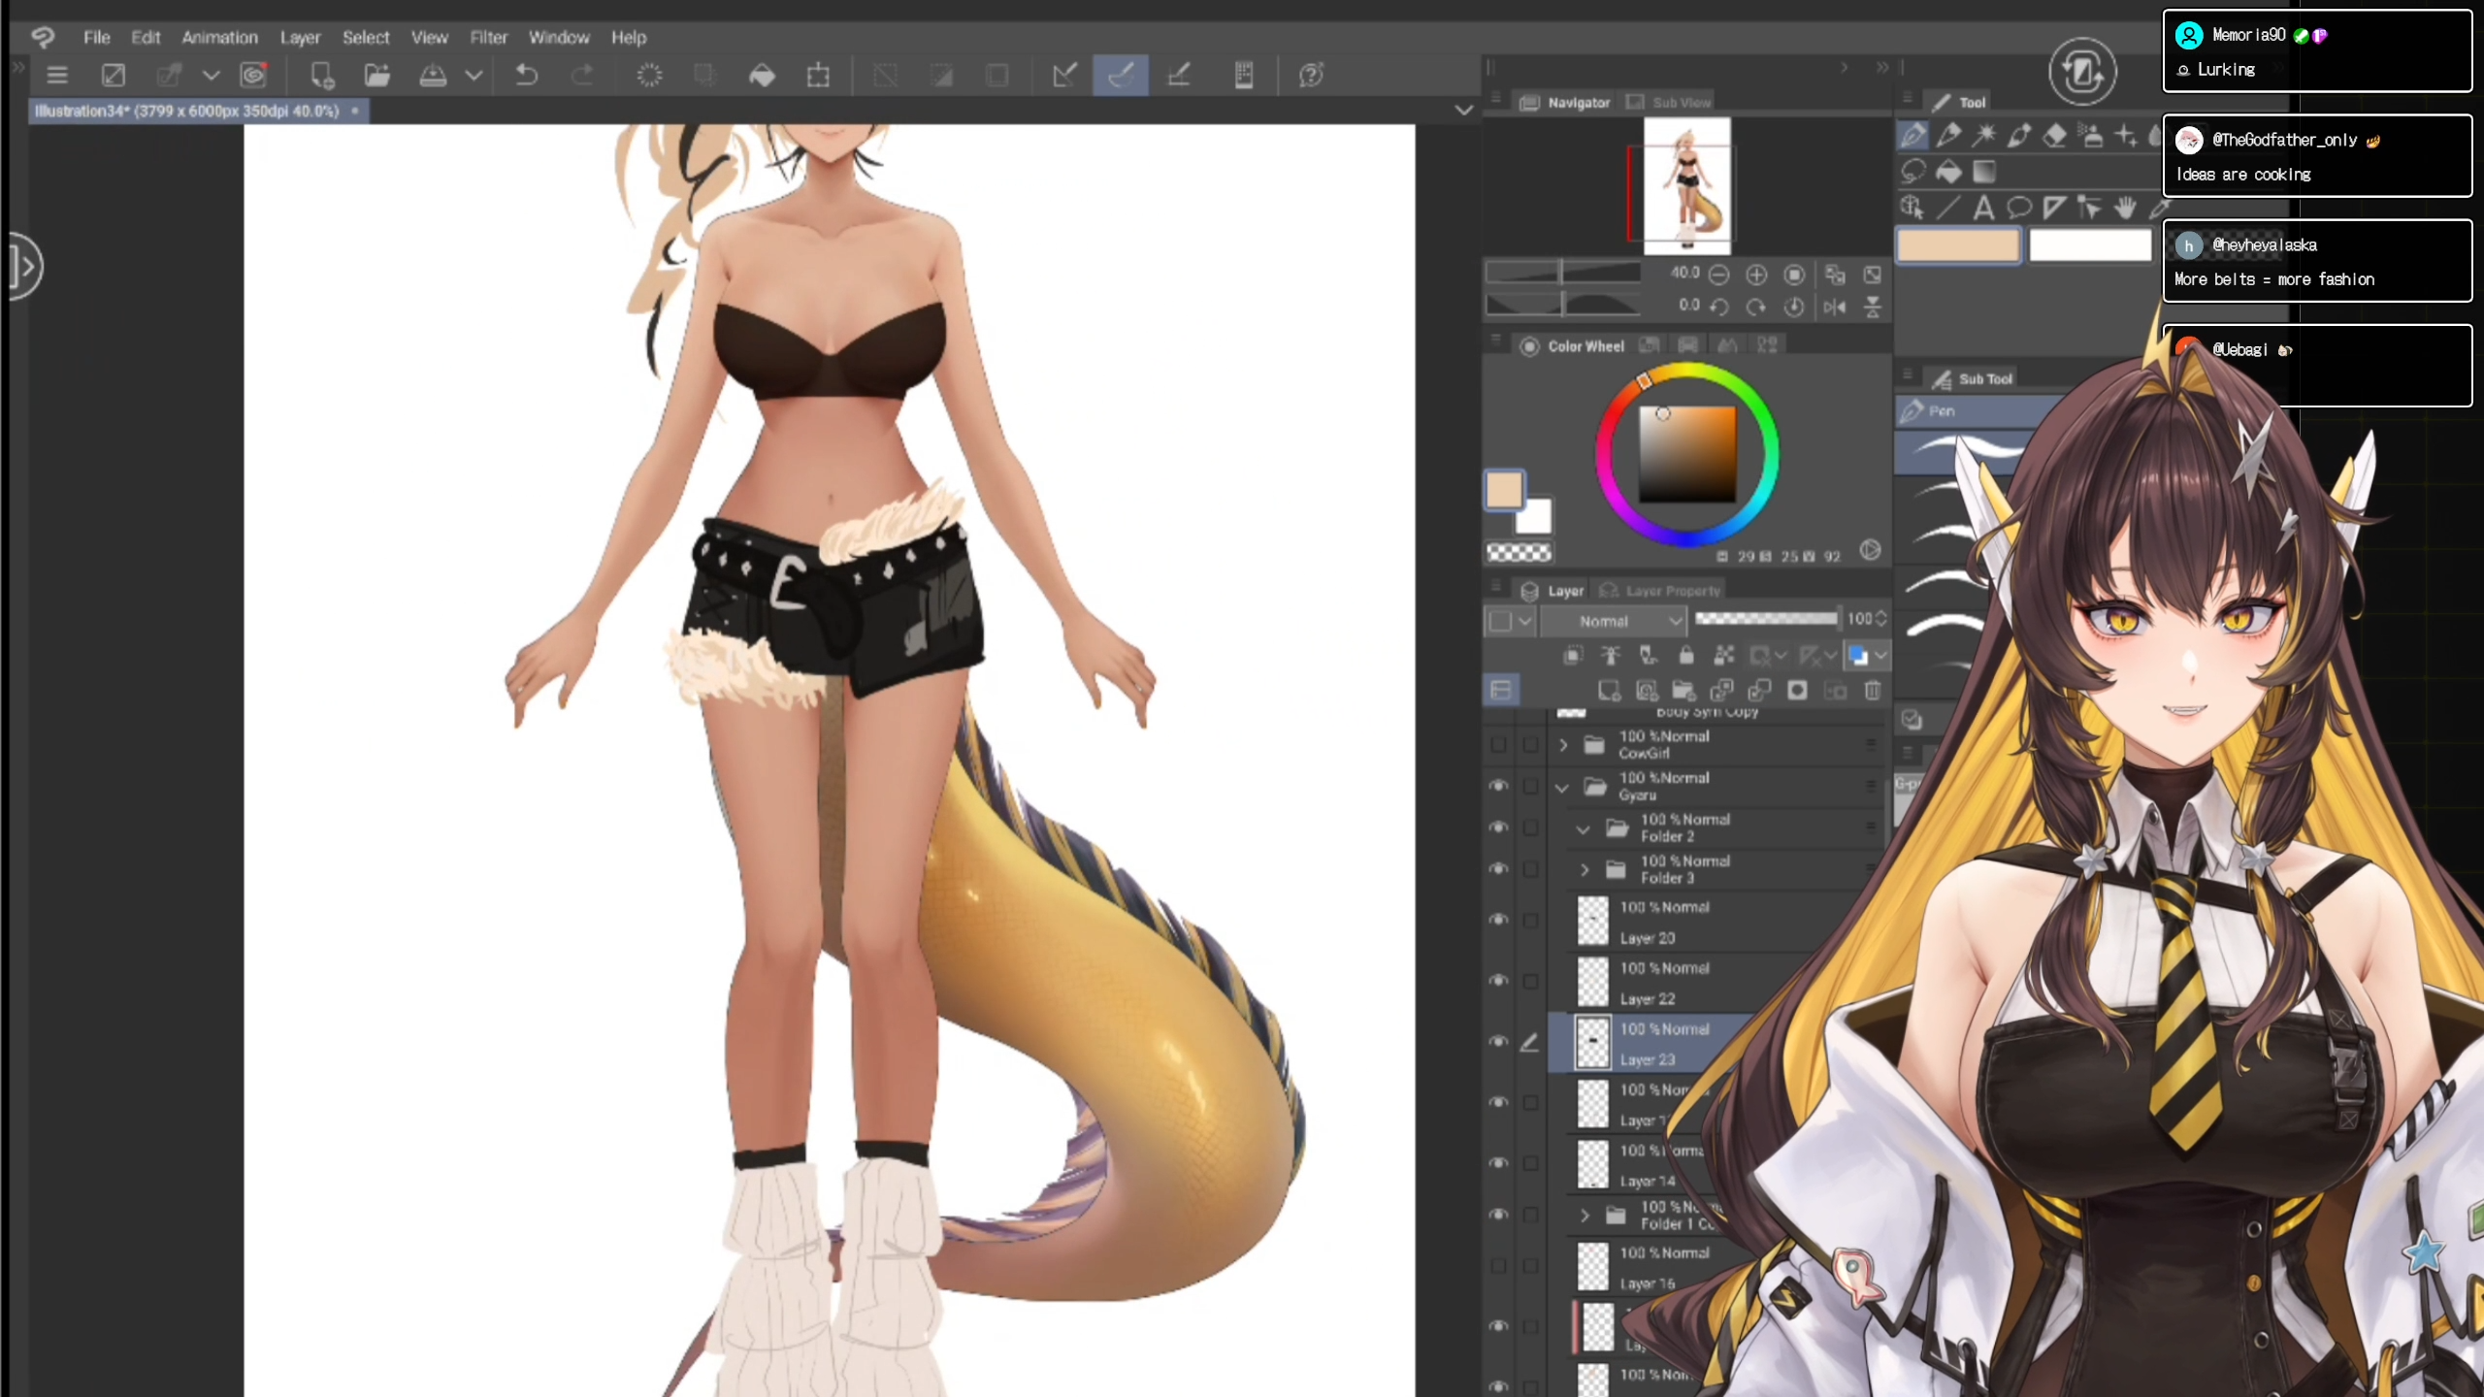This screenshot has width=2484, height=1397.
Task: Select the Eraser tool
Action: (x=2055, y=136)
